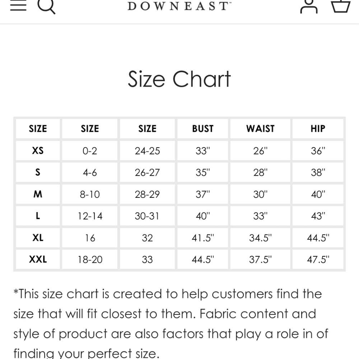Open the search magnifier icon

click(46, 6)
